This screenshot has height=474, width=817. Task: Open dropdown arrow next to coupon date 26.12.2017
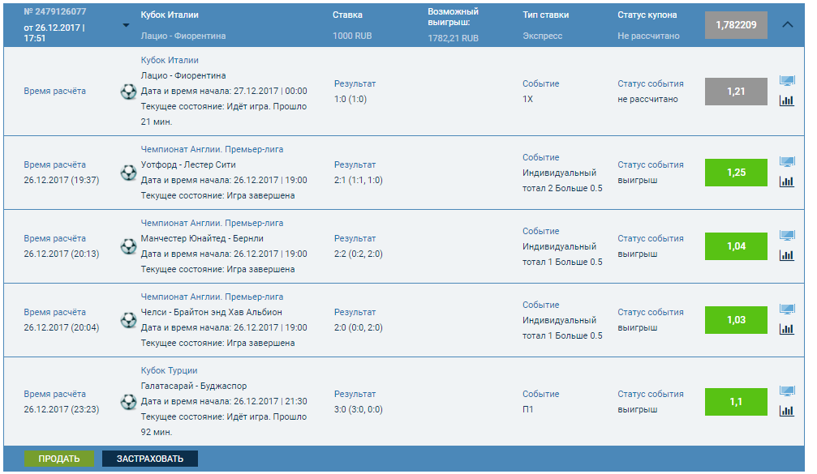(x=126, y=25)
